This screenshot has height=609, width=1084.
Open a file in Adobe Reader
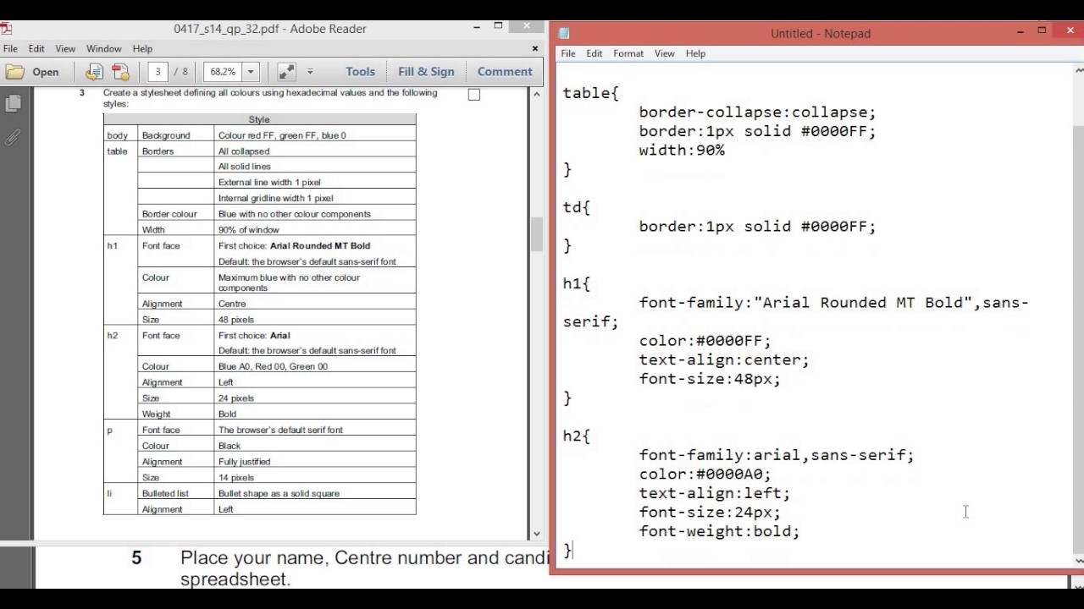33,72
